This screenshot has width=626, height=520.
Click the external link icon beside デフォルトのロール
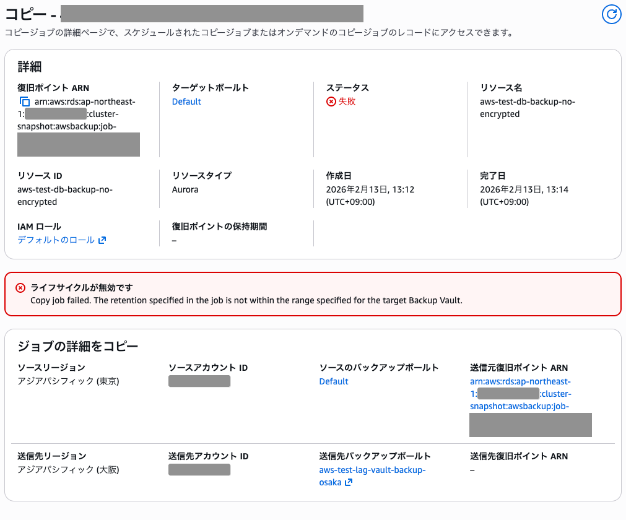103,239
